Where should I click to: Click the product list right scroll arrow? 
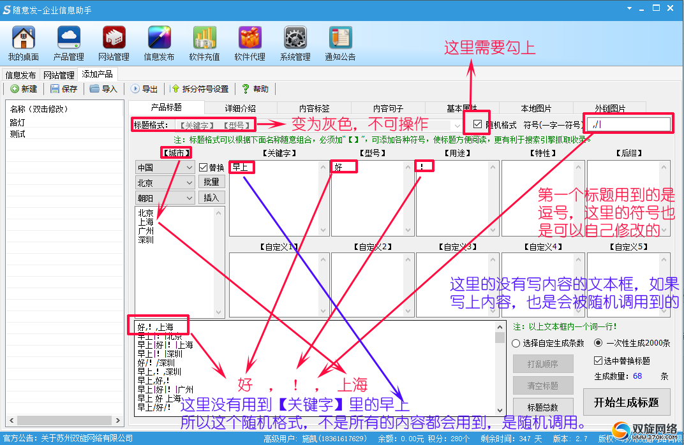point(118,420)
